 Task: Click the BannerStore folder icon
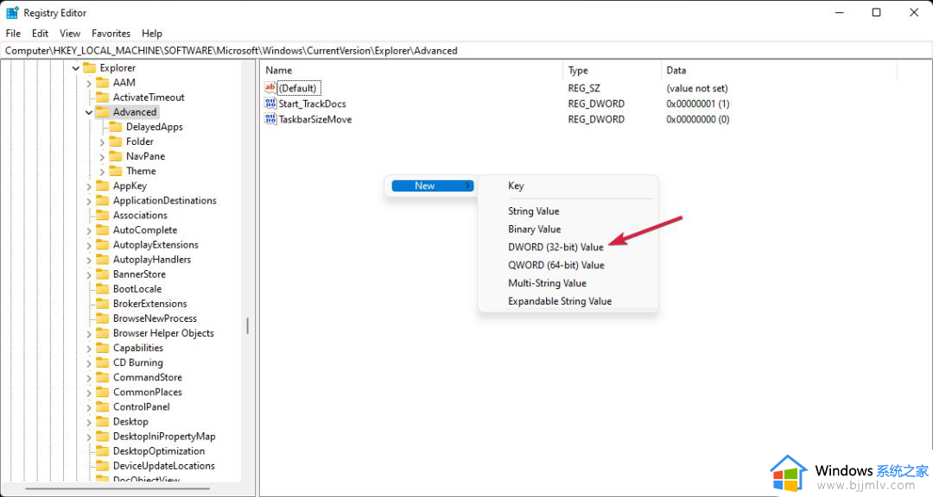(x=102, y=274)
